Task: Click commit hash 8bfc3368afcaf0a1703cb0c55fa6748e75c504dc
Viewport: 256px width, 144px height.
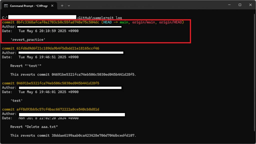Action: [x=58, y=22]
